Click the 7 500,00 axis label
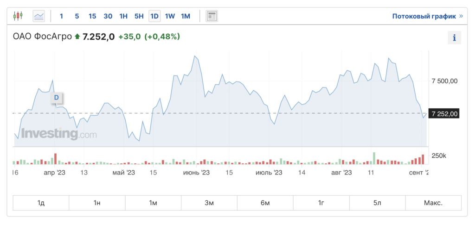Screen dimensions: 475x230 pyautogui.click(x=444, y=81)
